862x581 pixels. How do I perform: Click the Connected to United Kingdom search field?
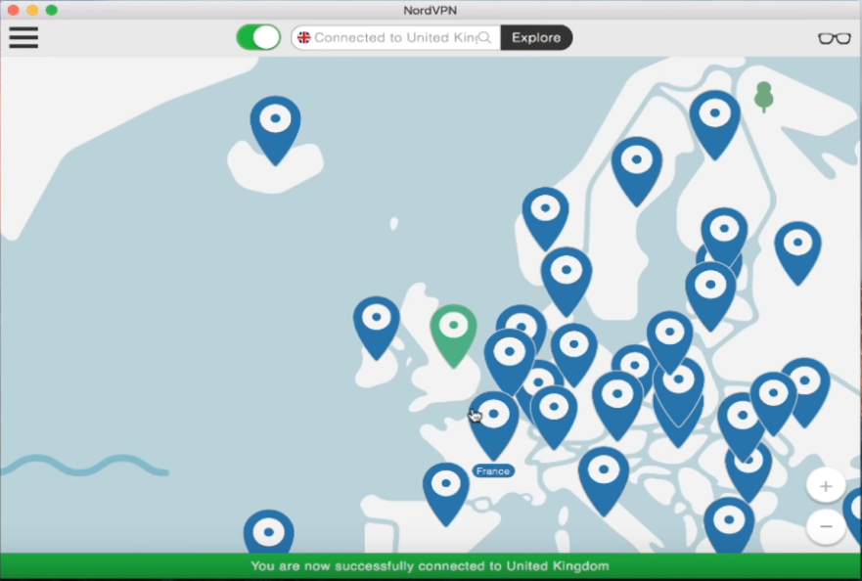click(395, 37)
